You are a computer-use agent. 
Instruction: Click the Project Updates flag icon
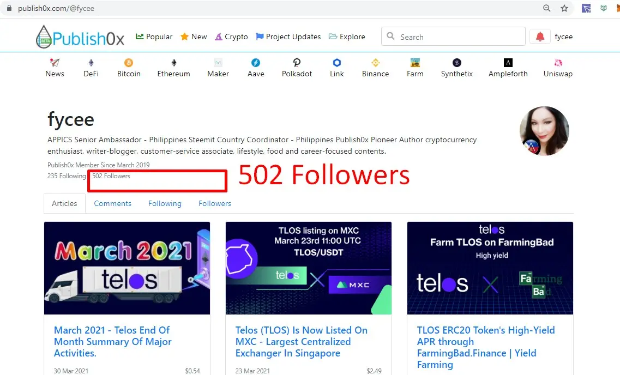[x=260, y=37]
